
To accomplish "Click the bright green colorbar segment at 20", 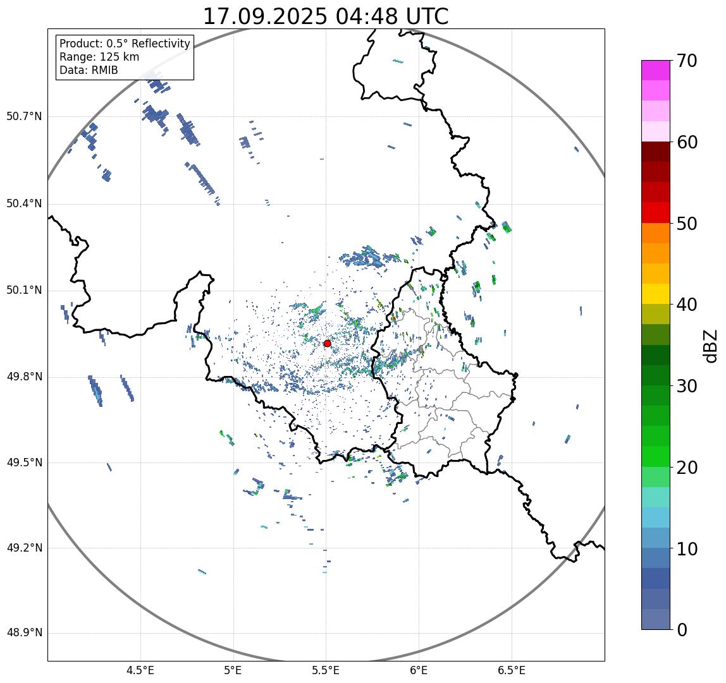I will [x=656, y=457].
